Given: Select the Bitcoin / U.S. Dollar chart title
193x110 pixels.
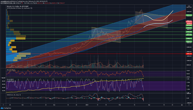Looking at the screenshot, I should click(18, 6).
